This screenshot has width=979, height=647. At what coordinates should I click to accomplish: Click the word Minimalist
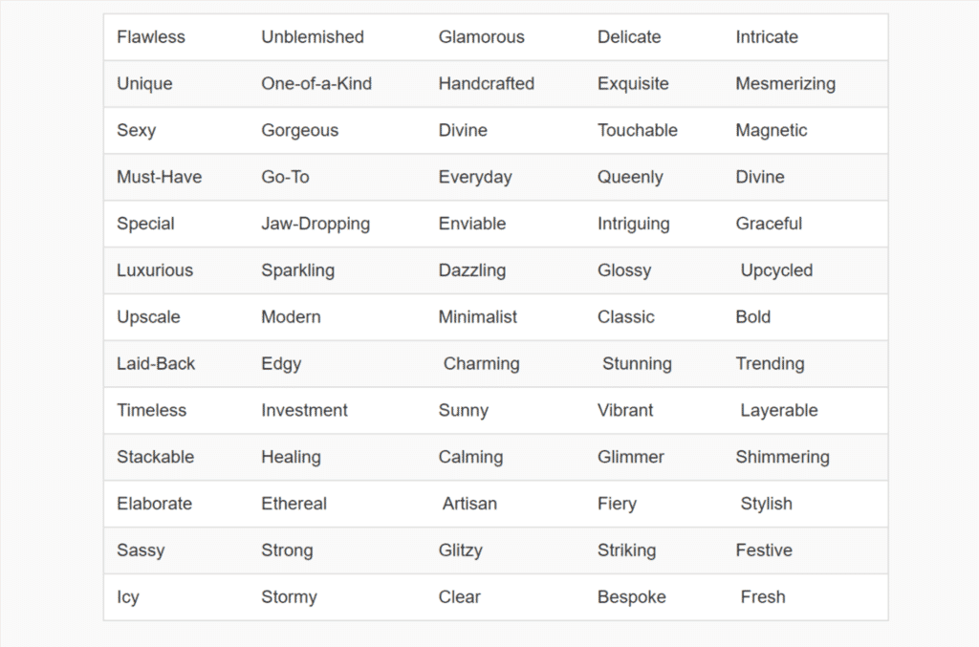[x=478, y=317]
